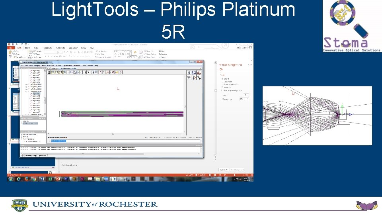Screen dimensions: 382x215
Task: Click Reset Background button
Action: [237, 170]
